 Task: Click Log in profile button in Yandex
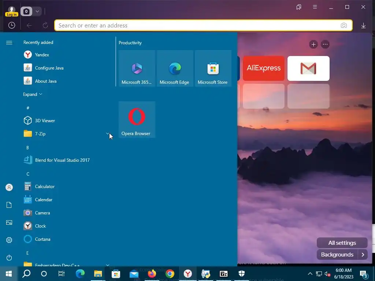point(11,11)
